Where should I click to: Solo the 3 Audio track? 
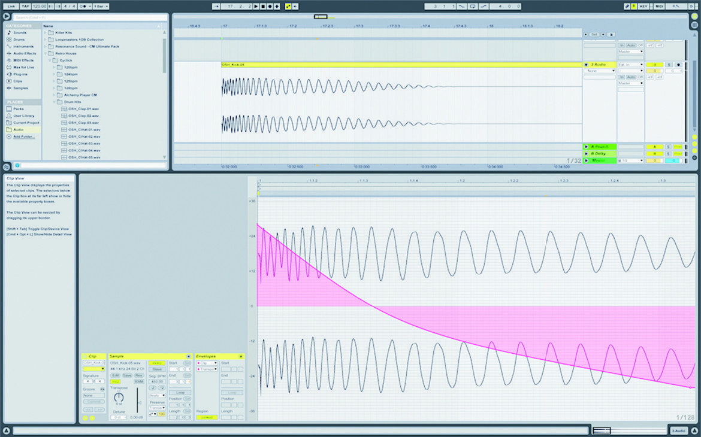[x=669, y=65]
